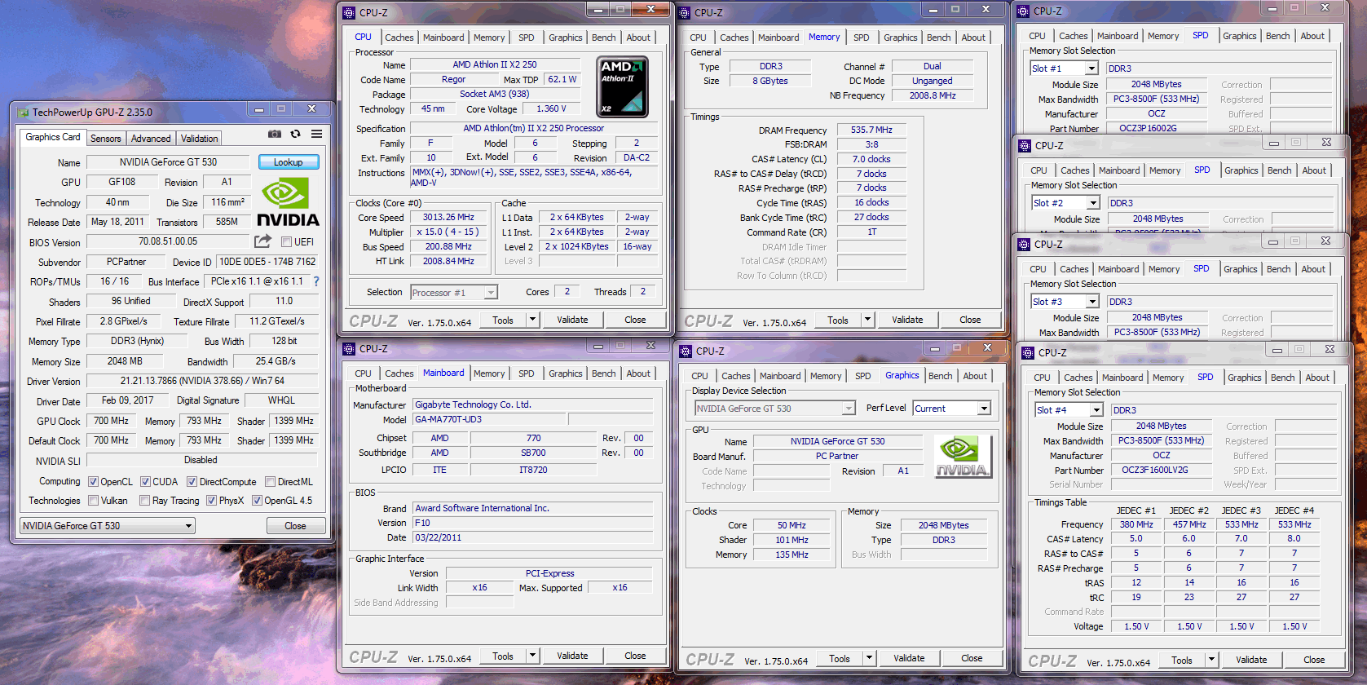Click the AMD Athlon II logo image
The height and width of the screenshot is (685, 1367).
(x=623, y=87)
